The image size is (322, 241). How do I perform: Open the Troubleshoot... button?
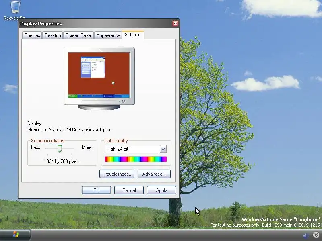click(x=117, y=174)
